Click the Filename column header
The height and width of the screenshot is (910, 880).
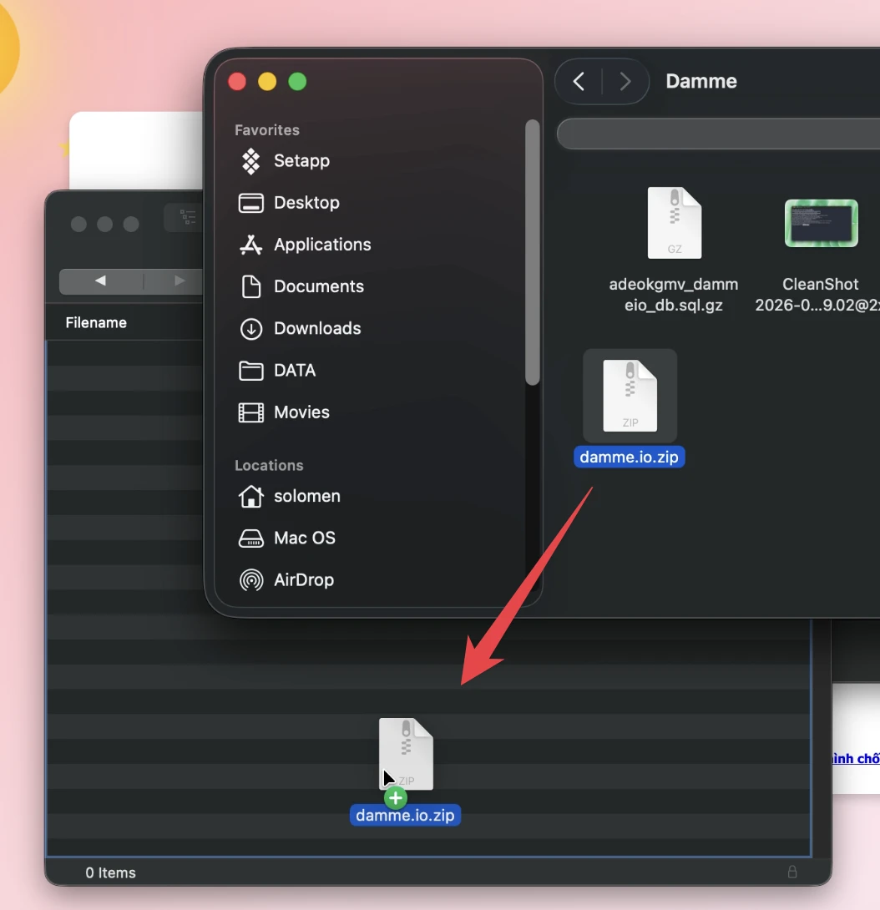pyautogui.click(x=96, y=323)
